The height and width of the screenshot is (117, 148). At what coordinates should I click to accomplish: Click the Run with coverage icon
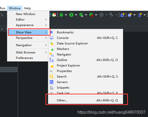(81, 15)
